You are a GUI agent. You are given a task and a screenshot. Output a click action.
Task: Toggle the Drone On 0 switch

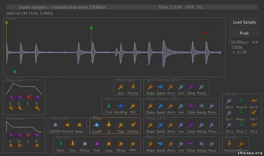point(229,101)
